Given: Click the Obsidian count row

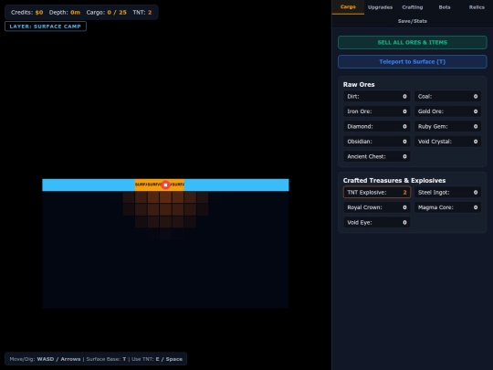Looking at the screenshot, I should pos(377,142).
